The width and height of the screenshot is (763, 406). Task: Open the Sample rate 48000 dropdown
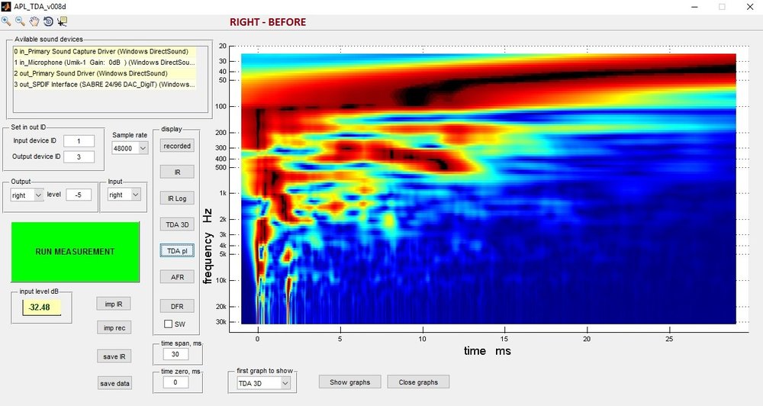(x=130, y=148)
